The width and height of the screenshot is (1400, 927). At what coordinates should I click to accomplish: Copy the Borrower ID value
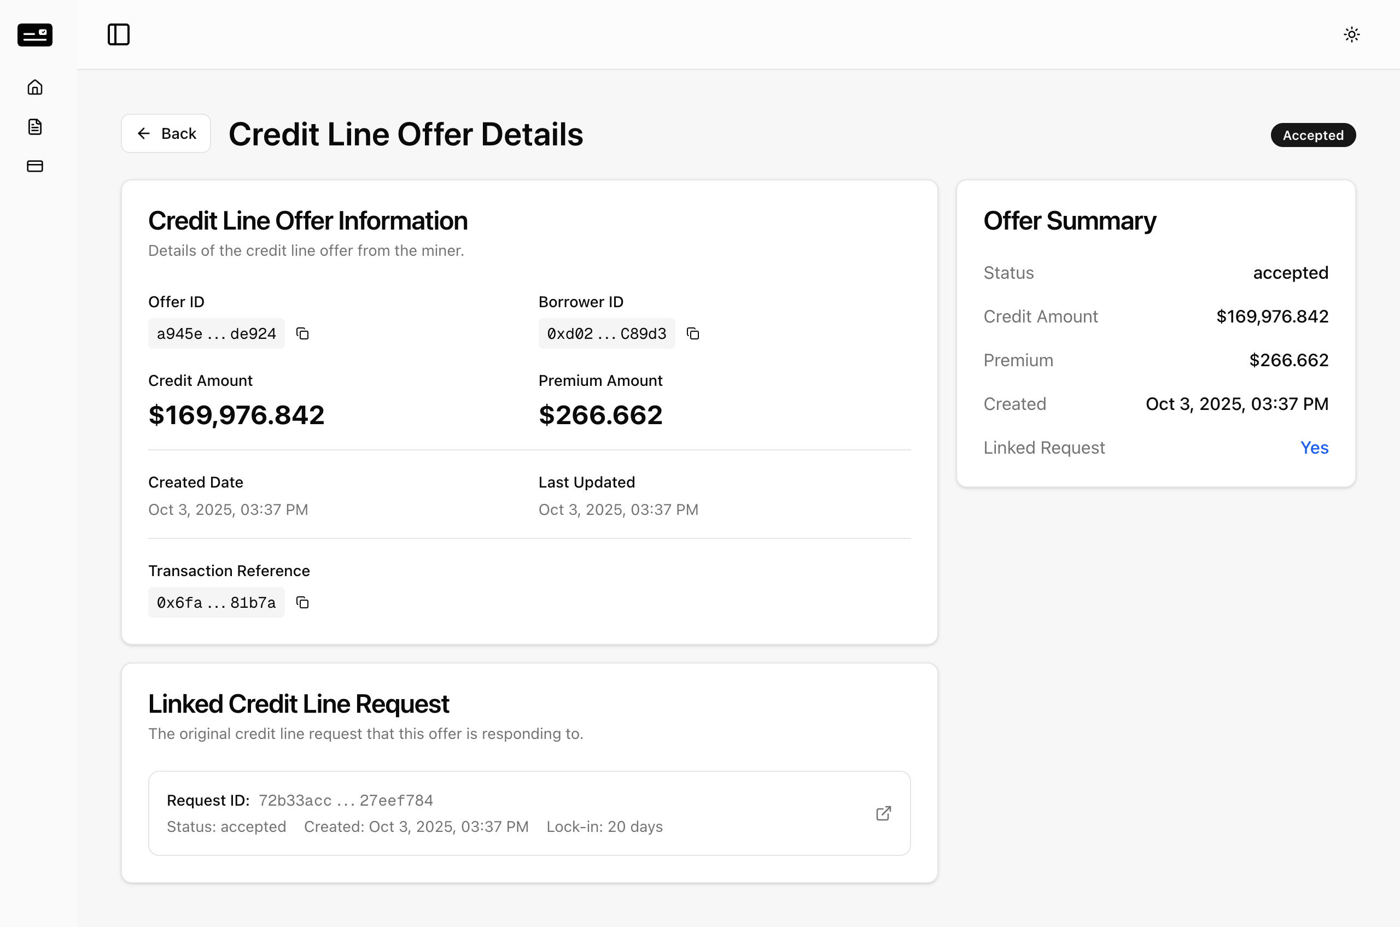(692, 333)
